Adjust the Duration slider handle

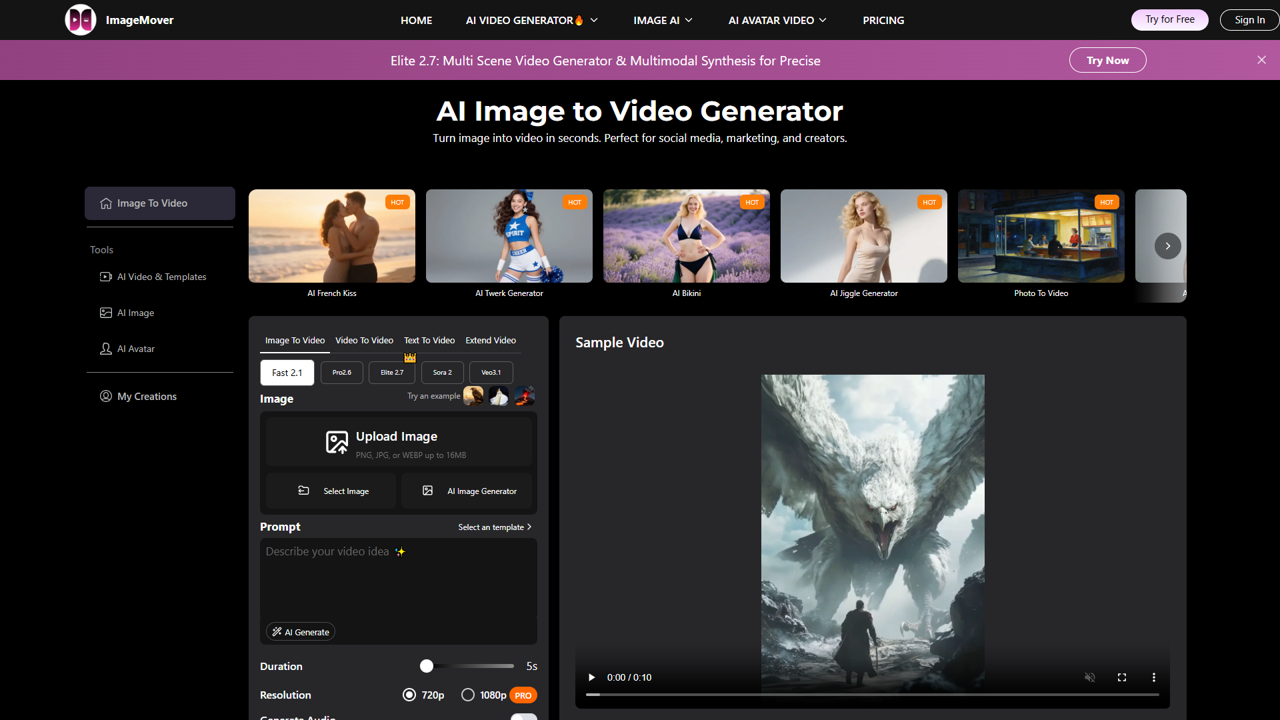(x=427, y=666)
